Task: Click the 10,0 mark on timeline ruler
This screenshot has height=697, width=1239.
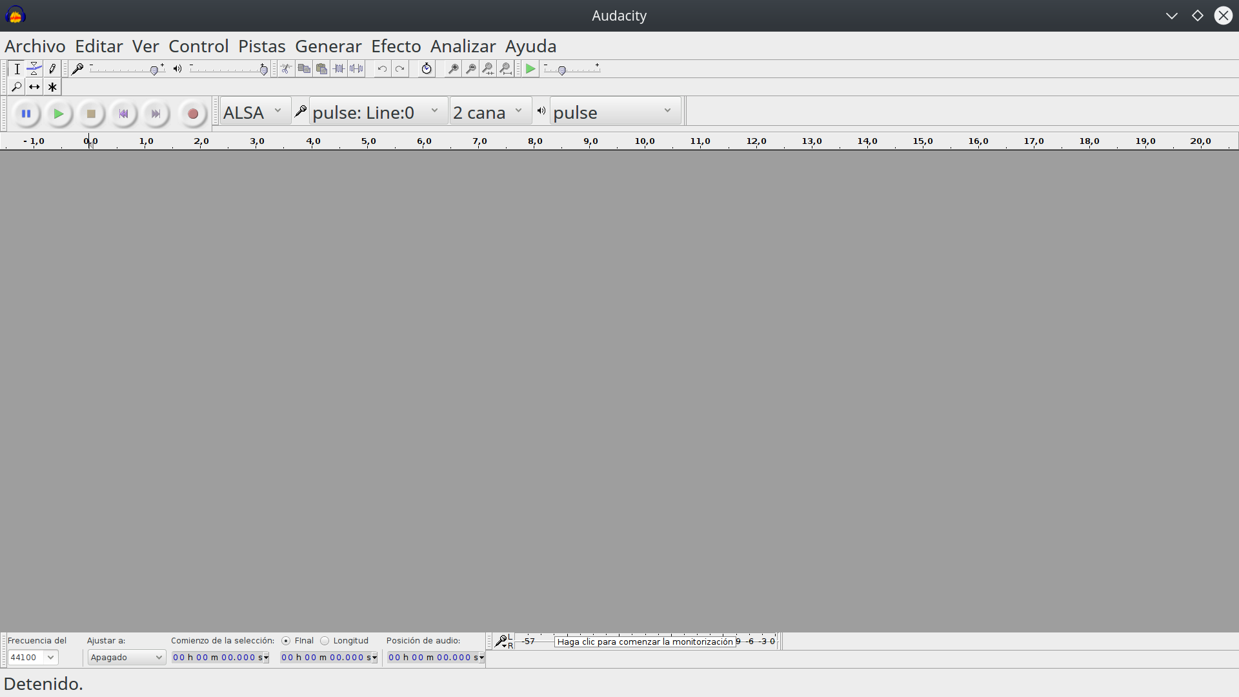Action: coord(645,141)
